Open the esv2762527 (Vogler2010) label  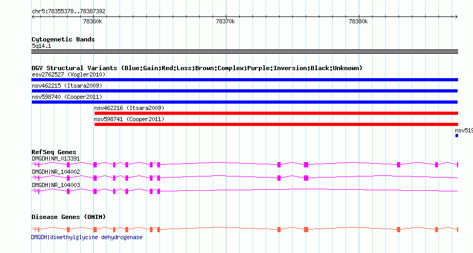point(69,74)
